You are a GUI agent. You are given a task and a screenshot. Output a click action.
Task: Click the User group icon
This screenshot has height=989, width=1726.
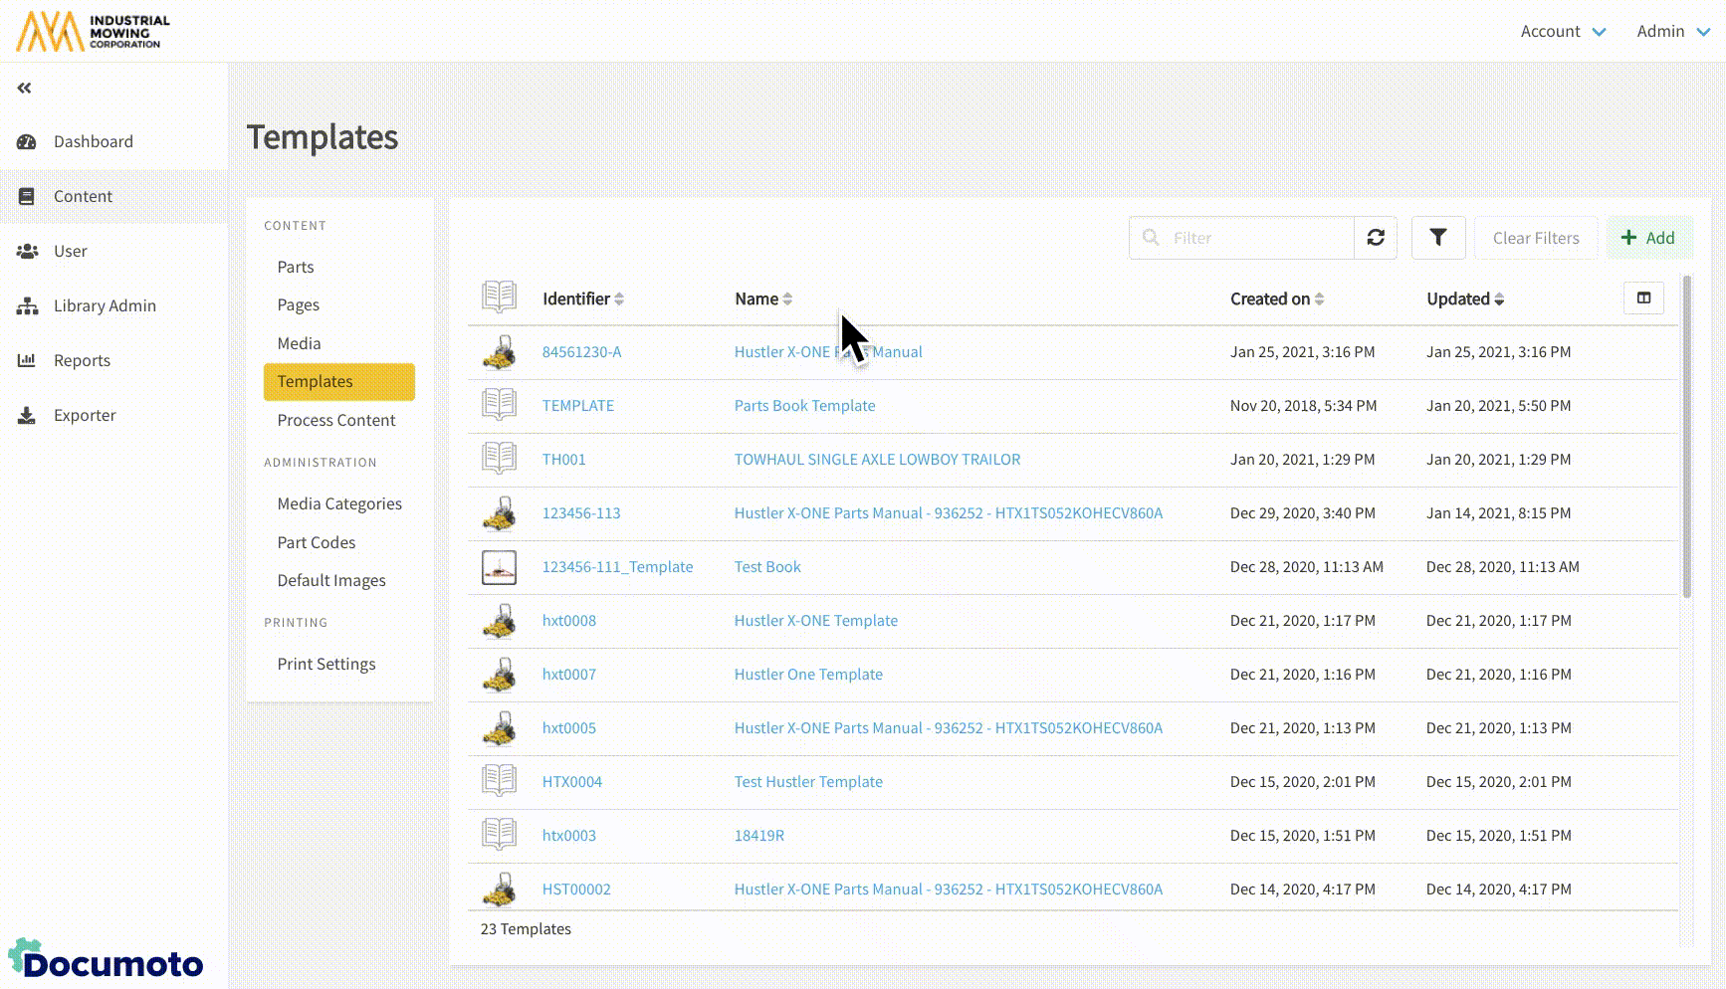click(x=27, y=251)
